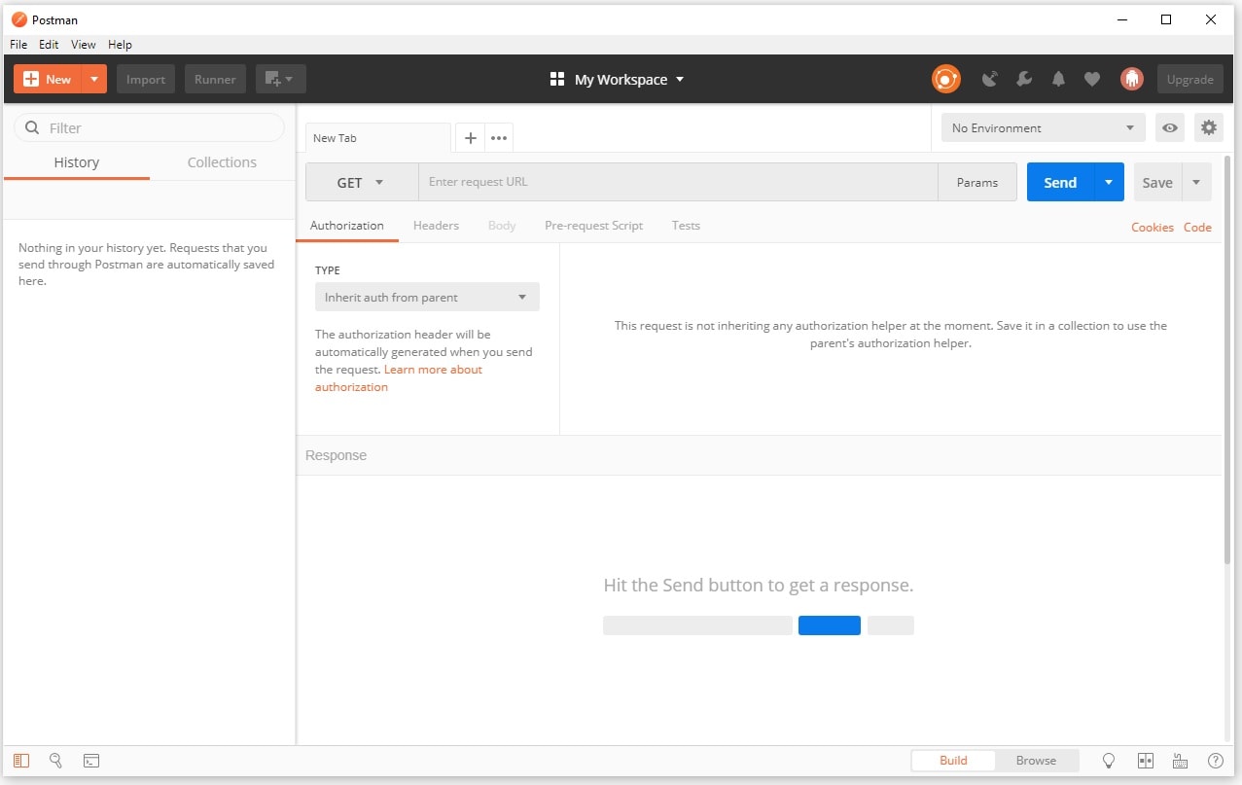Image resolution: width=1242 pixels, height=785 pixels.
Task: Open the Learn more about authorization link
Action: [x=433, y=370]
